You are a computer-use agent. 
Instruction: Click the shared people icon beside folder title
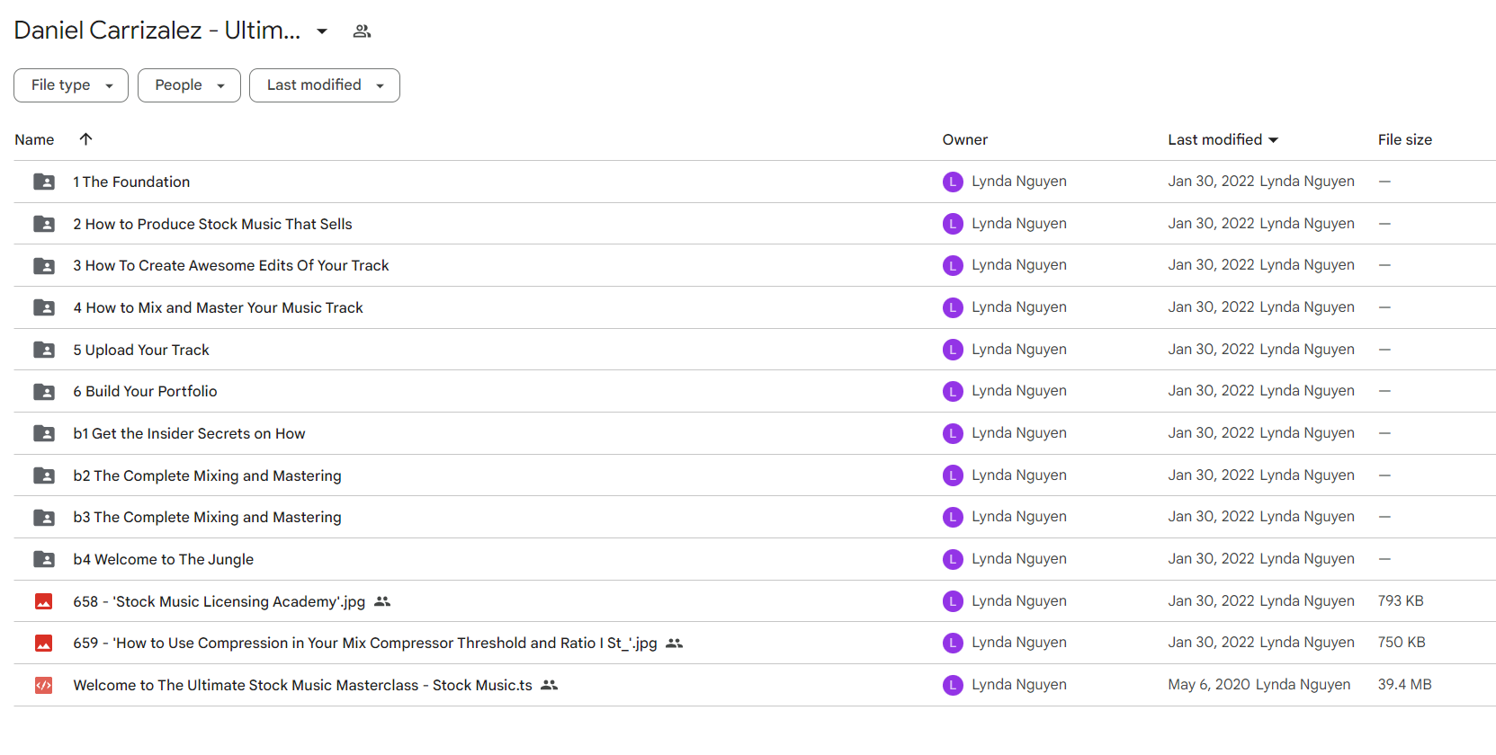(362, 31)
